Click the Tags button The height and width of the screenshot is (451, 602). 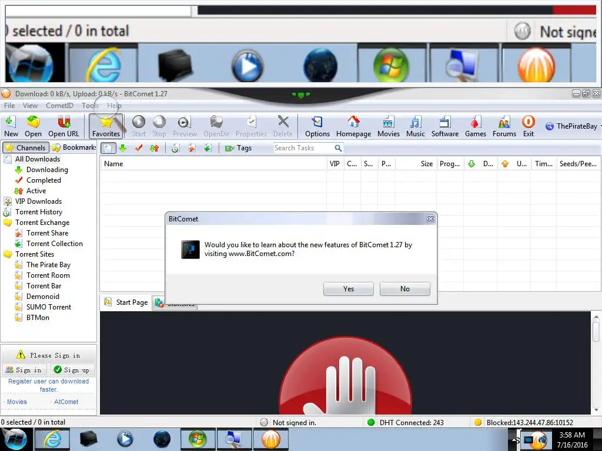point(239,148)
